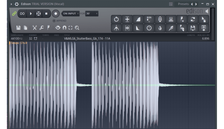The width and height of the screenshot is (224, 129).
Task: Open the wrench tools menu
Action: coord(41,28)
